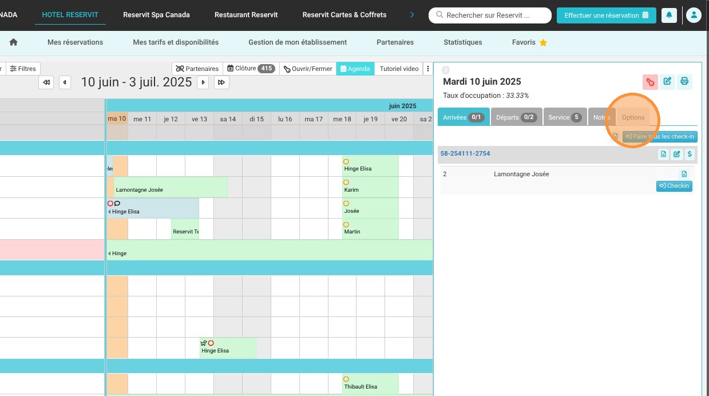Screen dimensions: 709x396
Task: Open document icon for booking 58-254111-2754
Action: click(663, 154)
